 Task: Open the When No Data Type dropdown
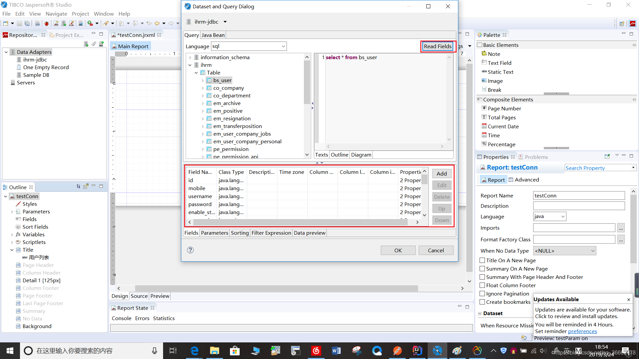[x=565, y=251]
